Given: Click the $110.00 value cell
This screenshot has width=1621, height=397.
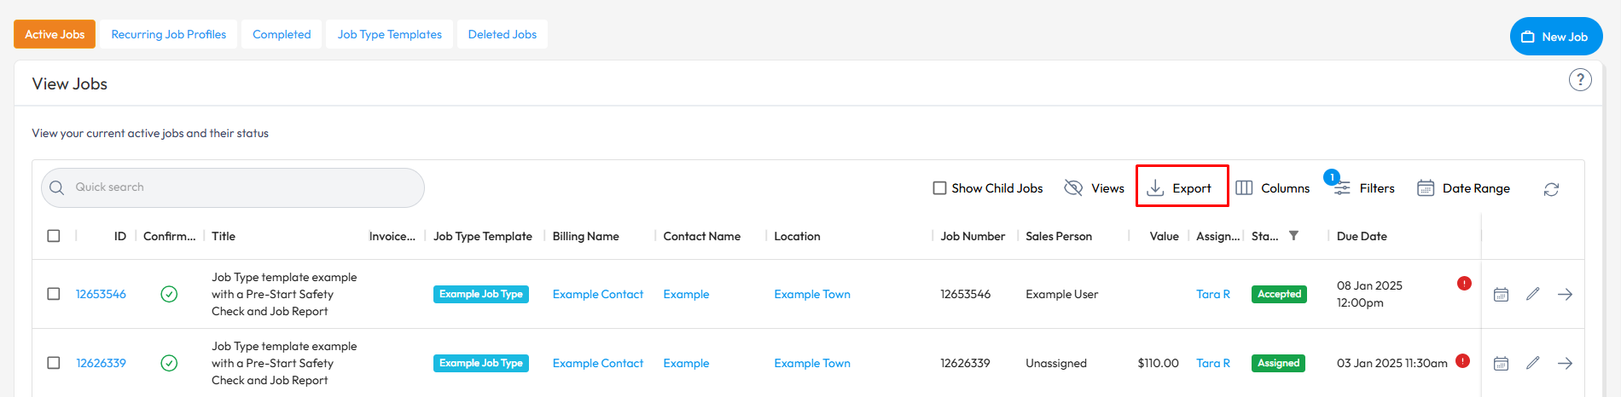Looking at the screenshot, I should [x=1158, y=363].
